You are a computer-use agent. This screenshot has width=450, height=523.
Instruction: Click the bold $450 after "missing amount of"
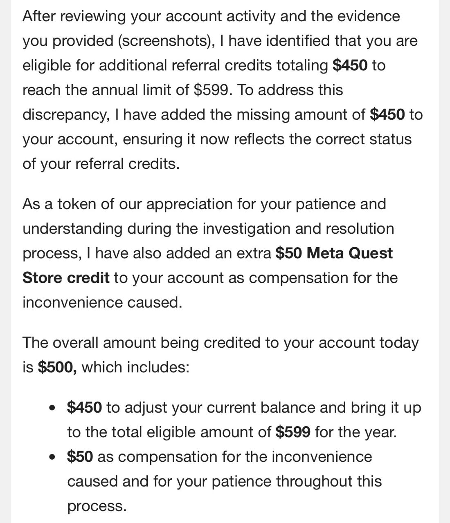coord(387,114)
